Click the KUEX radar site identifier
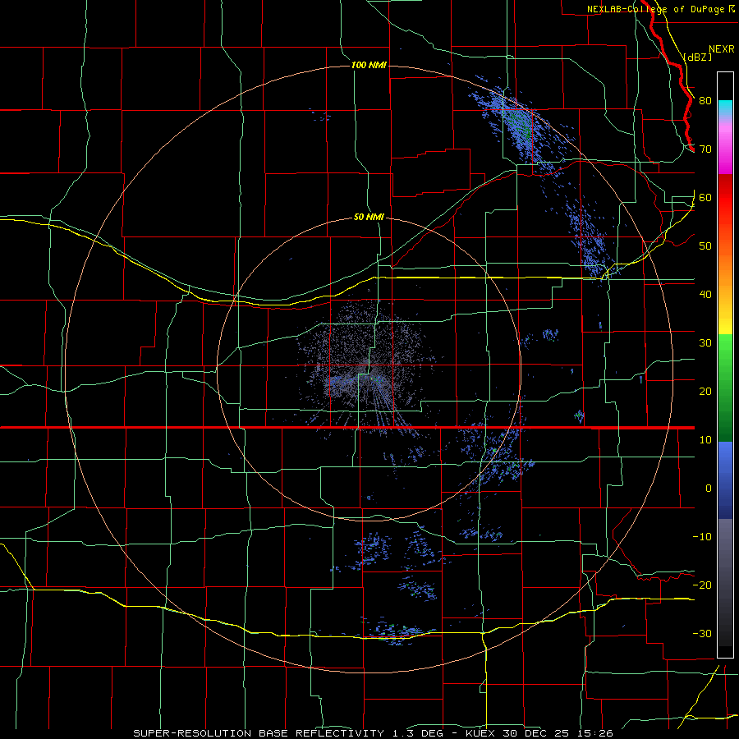This screenshot has width=739, height=739. (x=480, y=733)
